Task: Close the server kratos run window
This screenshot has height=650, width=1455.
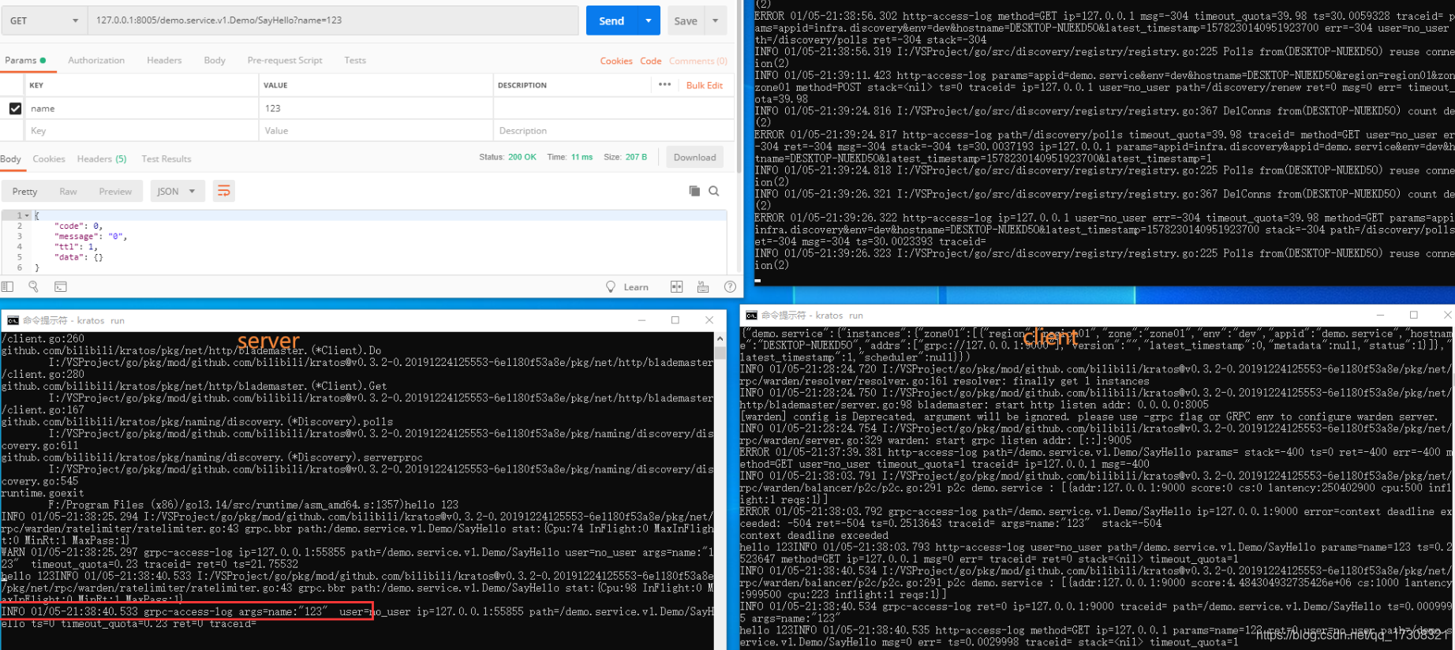Action: click(x=709, y=319)
